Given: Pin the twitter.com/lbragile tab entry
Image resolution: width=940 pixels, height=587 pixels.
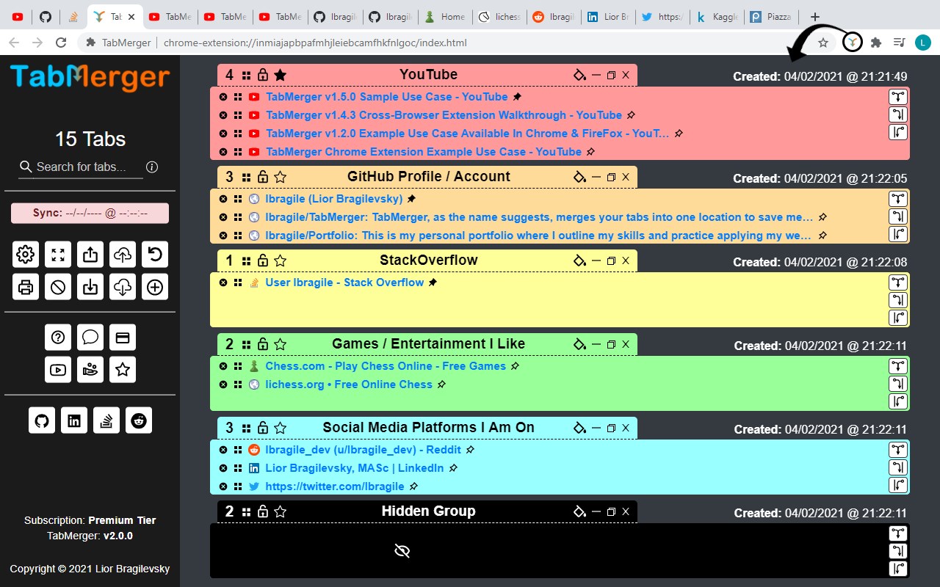Looking at the screenshot, I should [413, 486].
